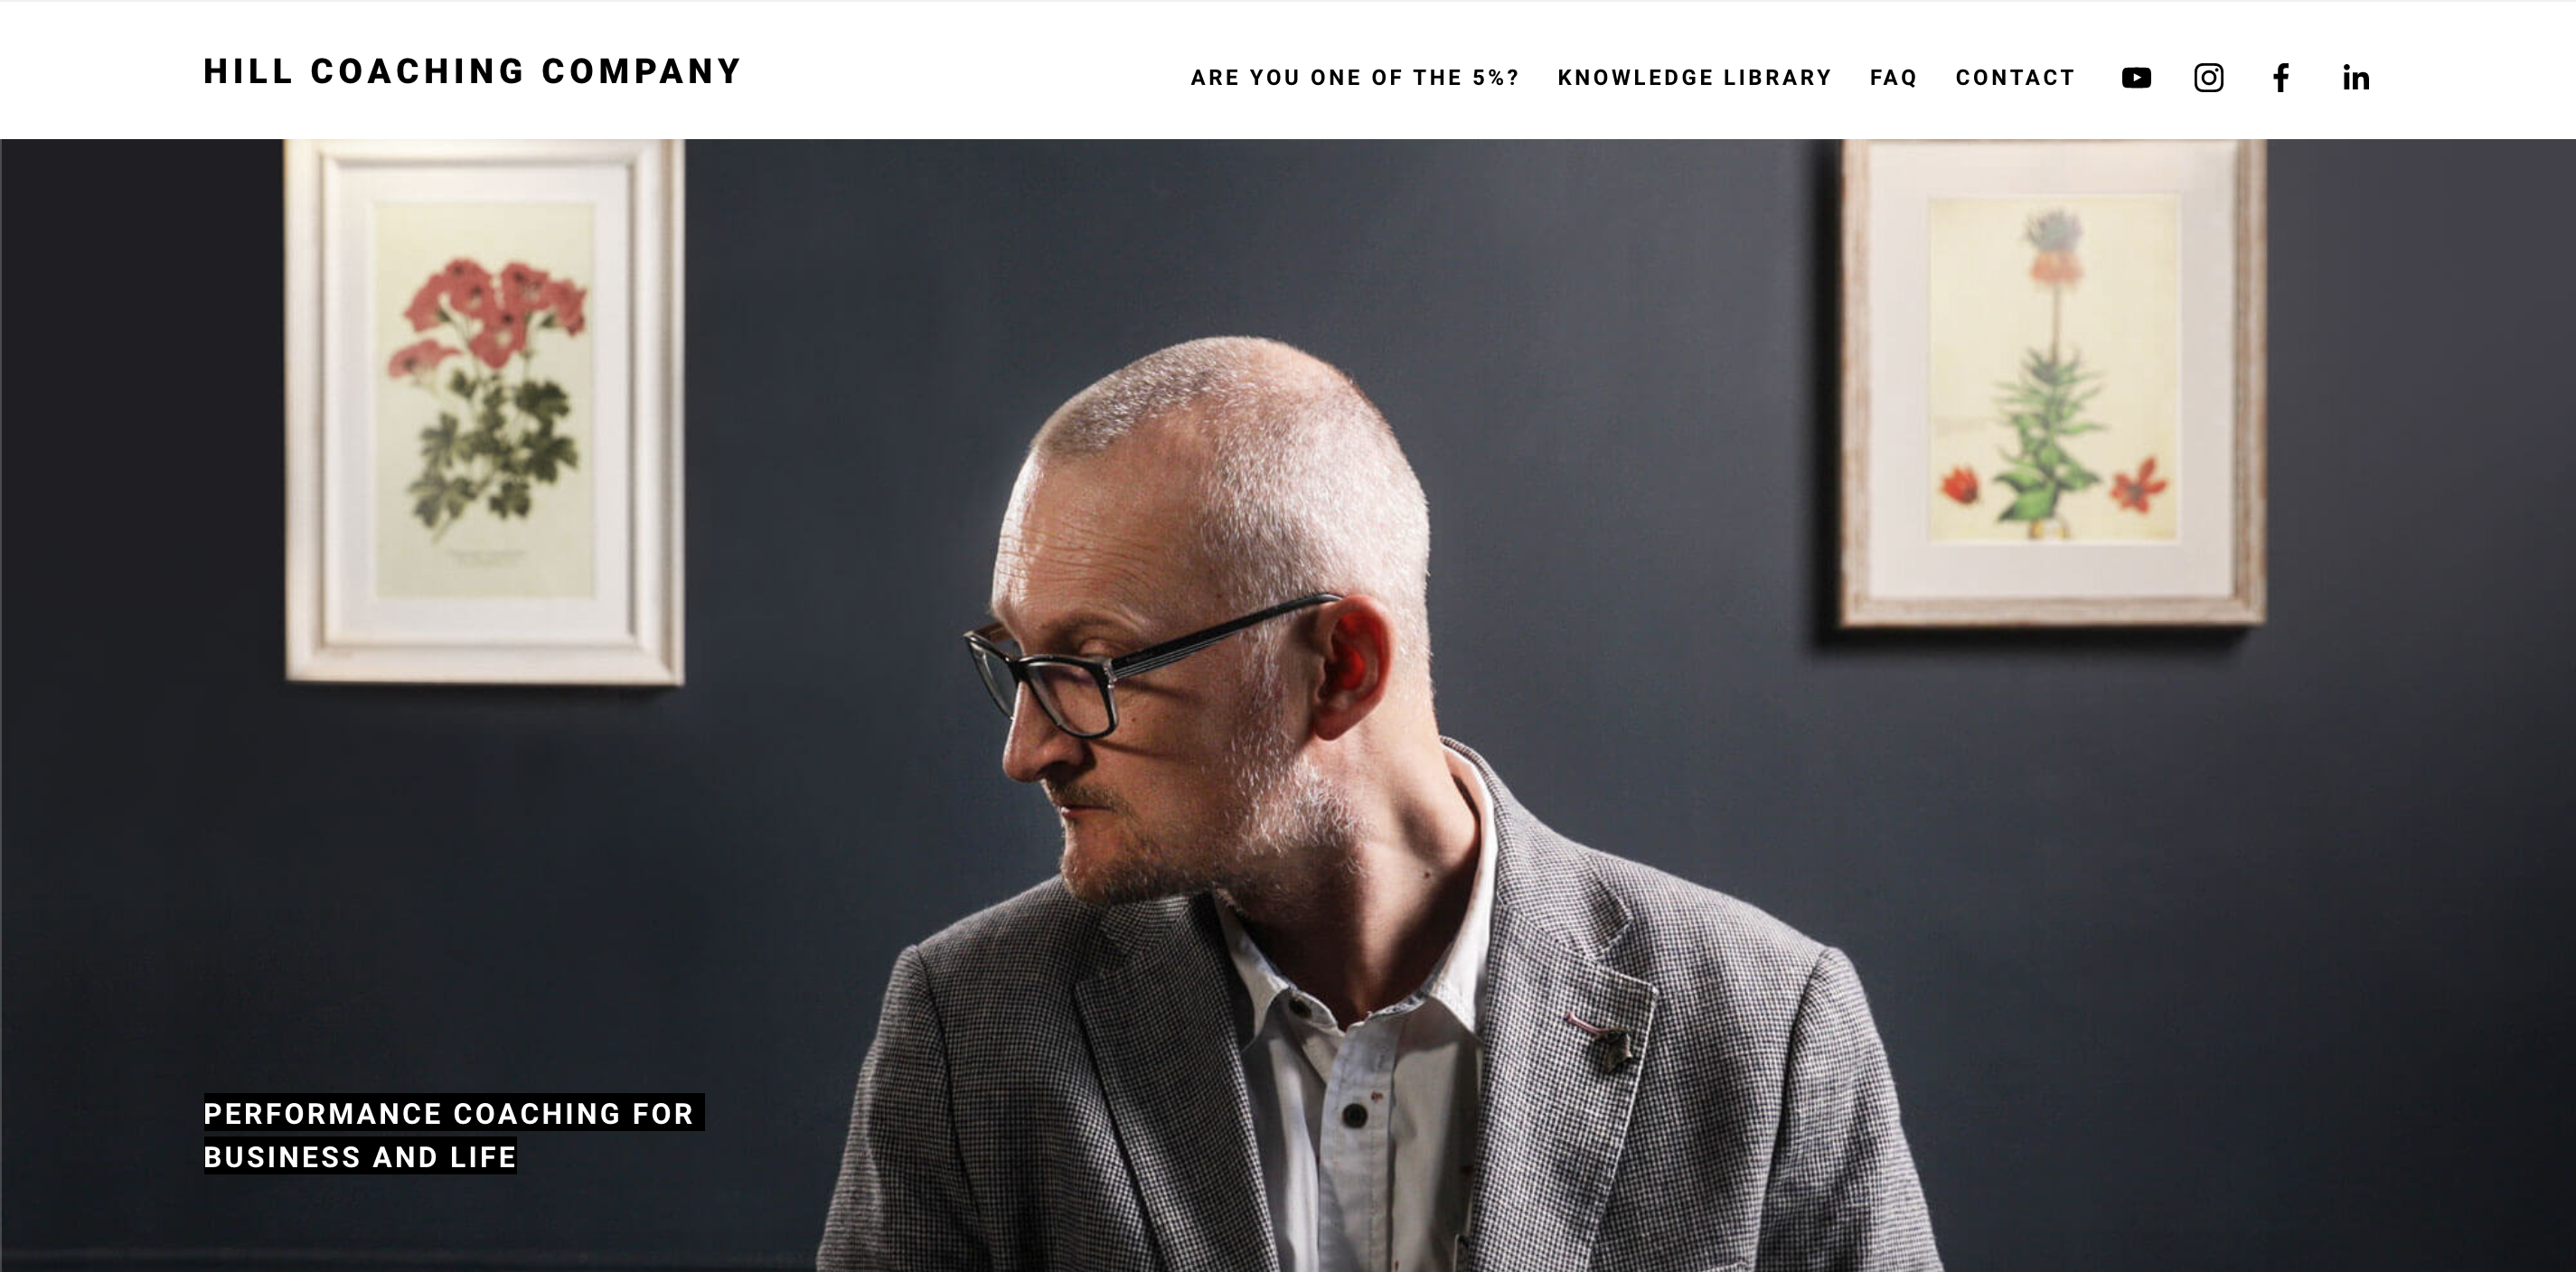Click empty header space between title and navigation
Screen dimensions: 2576x1272
(965, 72)
